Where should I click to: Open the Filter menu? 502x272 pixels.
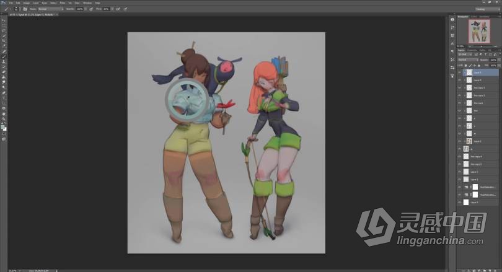click(63, 3)
